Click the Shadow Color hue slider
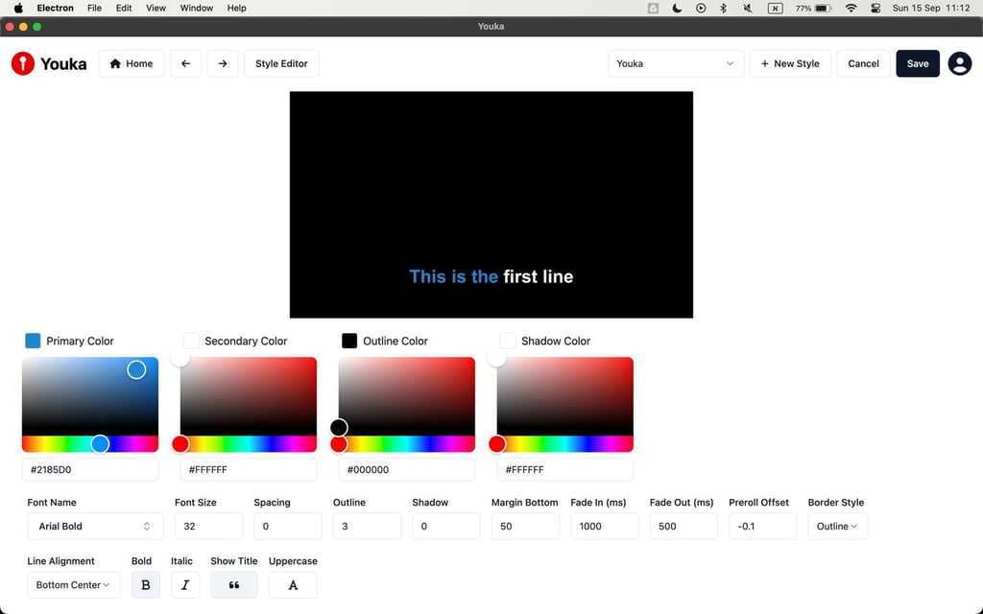This screenshot has width=983, height=614. point(564,443)
